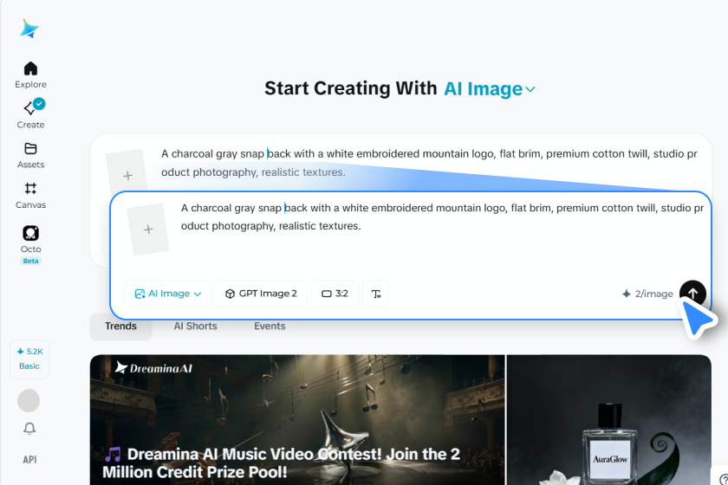Image resolution: width=728 pixels, height=485 pixels.
Task: Open the AuraGlow perfume image card
Action: [609, 419]
